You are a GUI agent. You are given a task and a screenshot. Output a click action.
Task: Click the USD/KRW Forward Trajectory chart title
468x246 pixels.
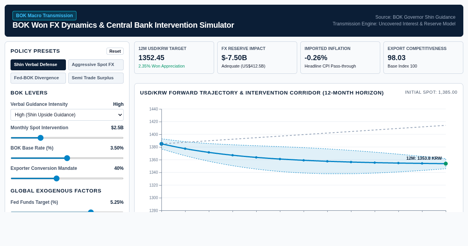point(262,93)
